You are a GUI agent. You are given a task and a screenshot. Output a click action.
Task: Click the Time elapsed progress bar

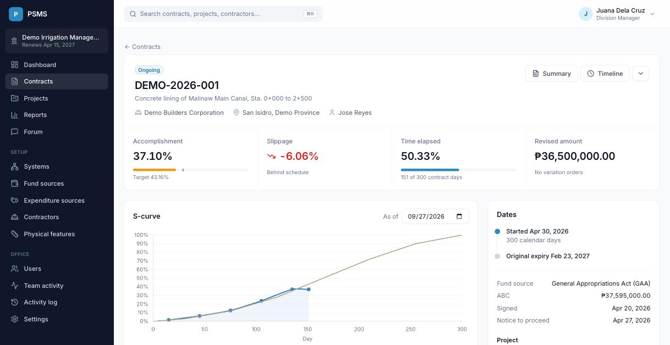coord(459,170)
